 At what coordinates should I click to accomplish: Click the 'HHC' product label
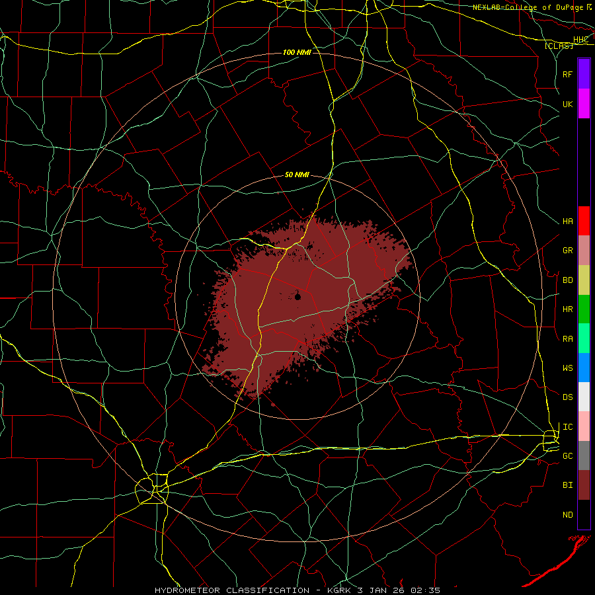580,40
